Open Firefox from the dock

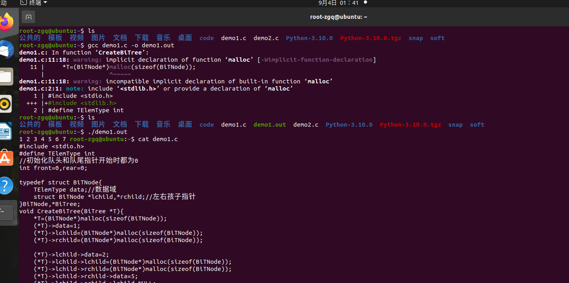6,22
